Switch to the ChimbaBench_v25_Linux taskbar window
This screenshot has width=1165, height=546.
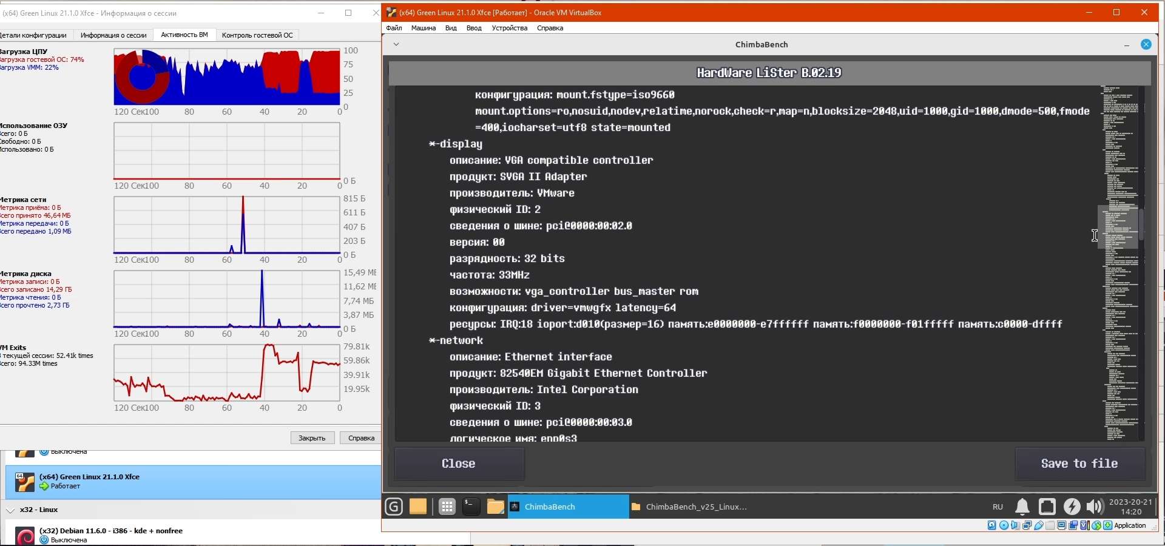tap(689, 507)
